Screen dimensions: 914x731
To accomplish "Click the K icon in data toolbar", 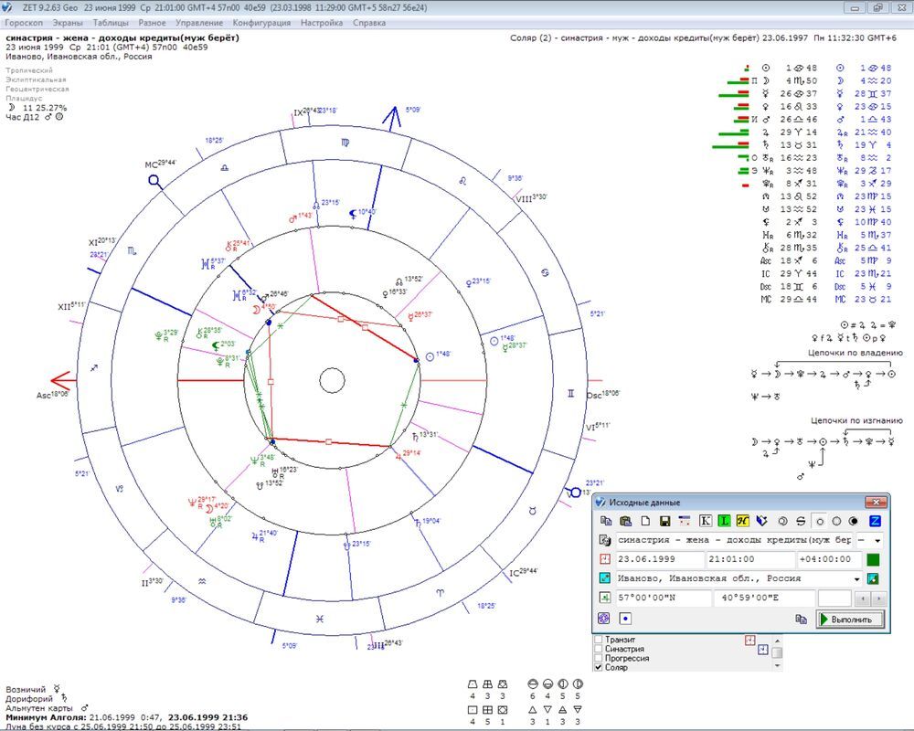I will point(706,521).
